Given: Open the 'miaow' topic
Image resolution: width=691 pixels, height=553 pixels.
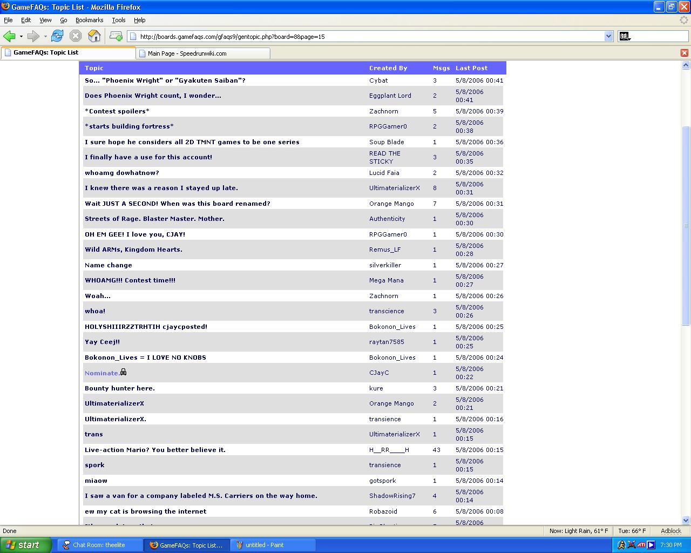Looking at the screenshot, I should (96, 481).
